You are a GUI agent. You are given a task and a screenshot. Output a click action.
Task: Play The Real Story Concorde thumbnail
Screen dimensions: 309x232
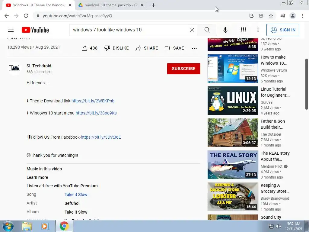click(233, 165)
